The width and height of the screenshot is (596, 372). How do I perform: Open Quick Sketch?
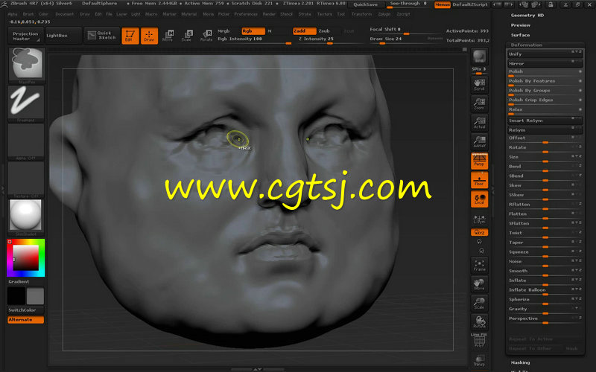pos(101,35)
